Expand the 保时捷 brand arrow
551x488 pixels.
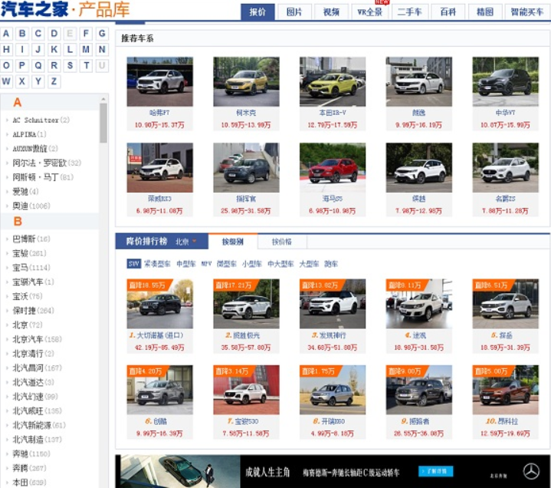pos(7,311)
